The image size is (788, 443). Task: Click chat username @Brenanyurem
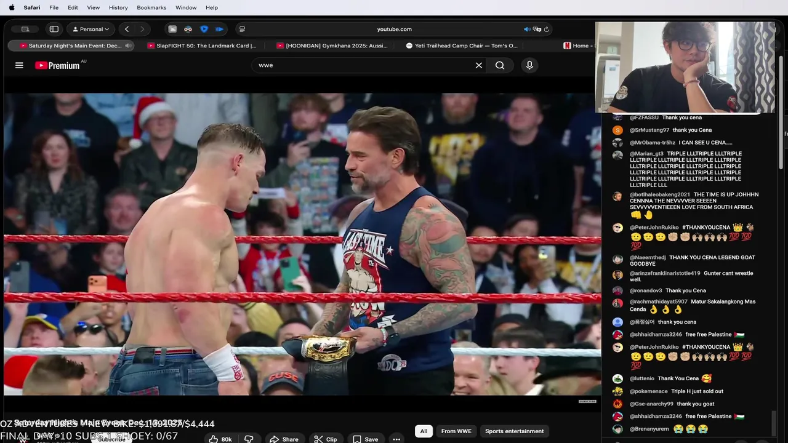649,429
